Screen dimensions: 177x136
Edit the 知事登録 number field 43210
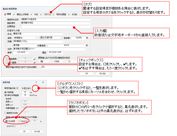coord(66,45)
